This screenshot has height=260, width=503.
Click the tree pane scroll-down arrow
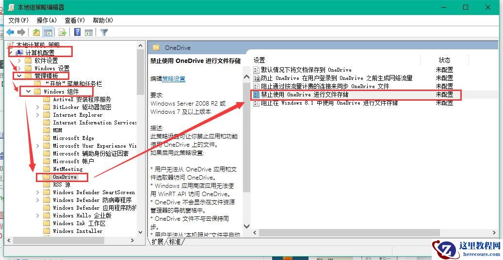pos(140,232)
